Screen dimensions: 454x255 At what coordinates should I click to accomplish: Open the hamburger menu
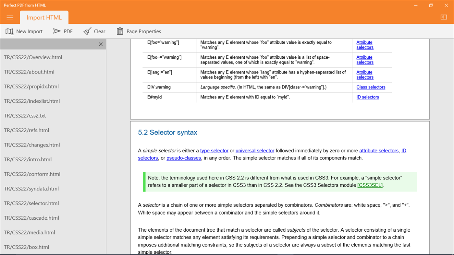[10, 17]
